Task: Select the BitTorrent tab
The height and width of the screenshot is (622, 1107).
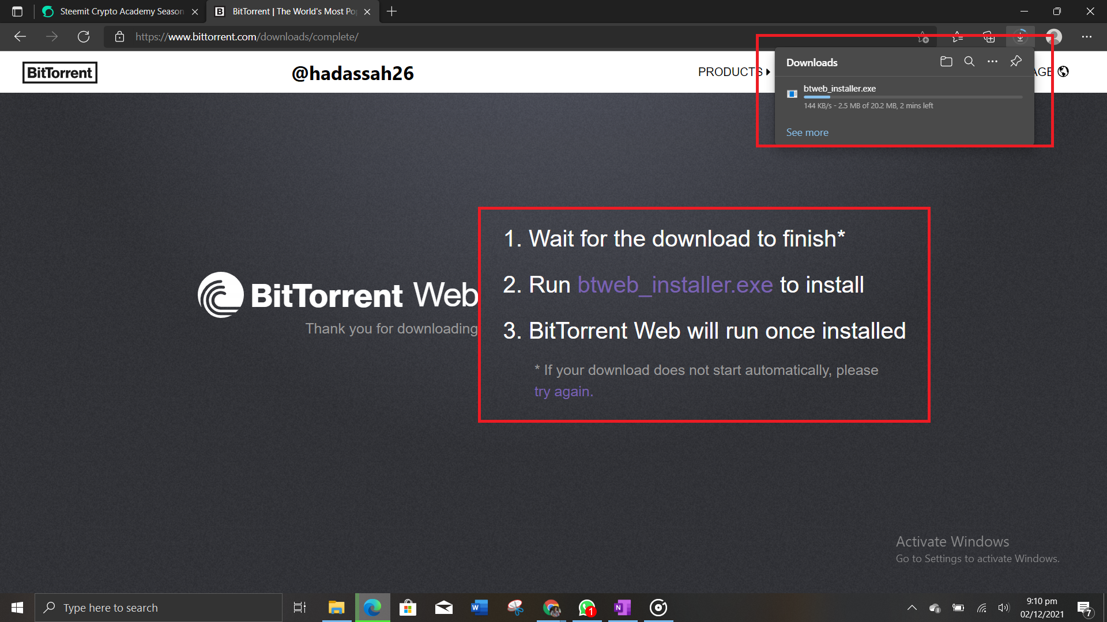Action: click(294, 12)
